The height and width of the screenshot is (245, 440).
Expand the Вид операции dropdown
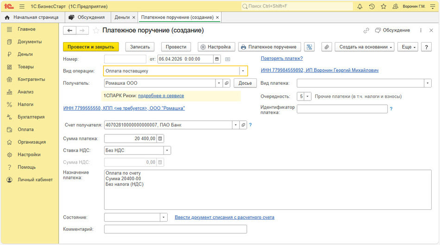click(243, 71)
